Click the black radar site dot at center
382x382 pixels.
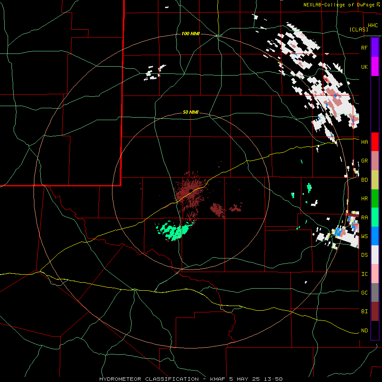[x=191, y=191]
